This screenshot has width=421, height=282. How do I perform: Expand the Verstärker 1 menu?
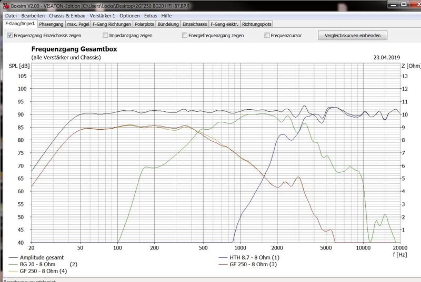click(102, 16)
